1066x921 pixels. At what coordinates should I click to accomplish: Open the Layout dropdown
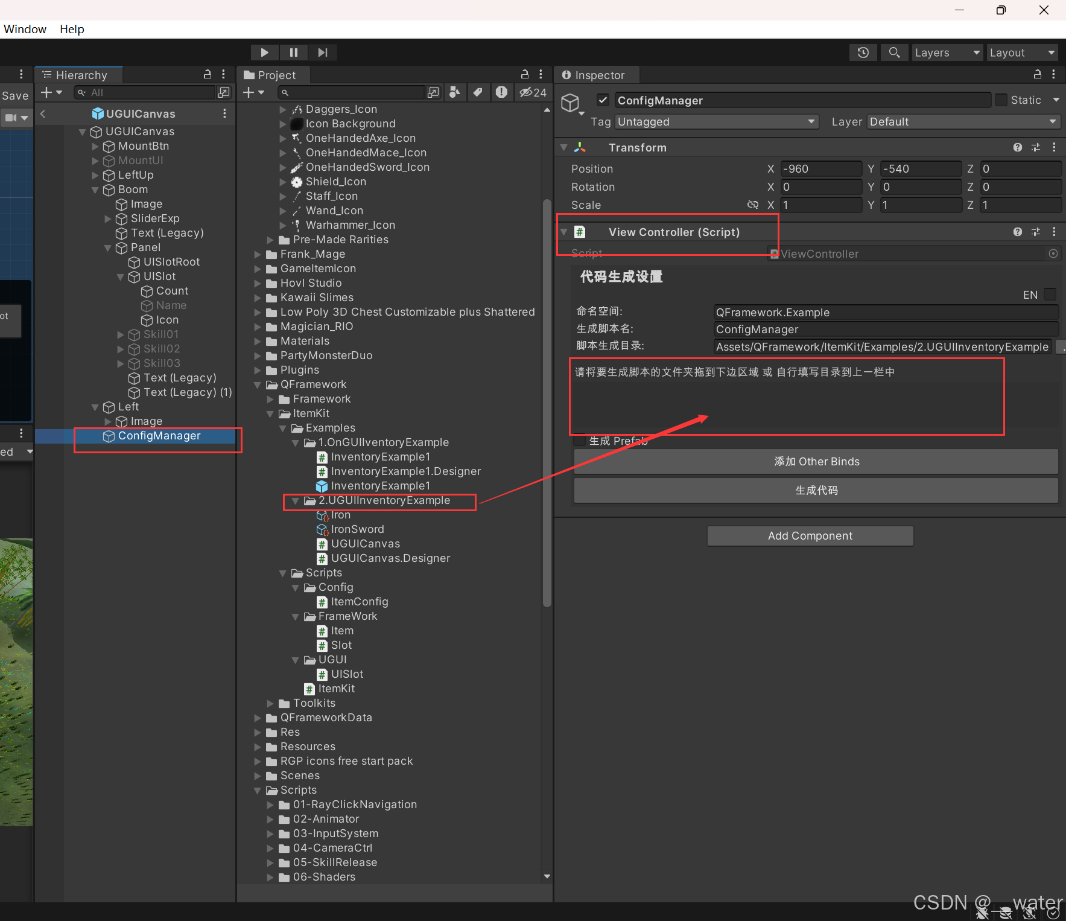(1023, 53)
